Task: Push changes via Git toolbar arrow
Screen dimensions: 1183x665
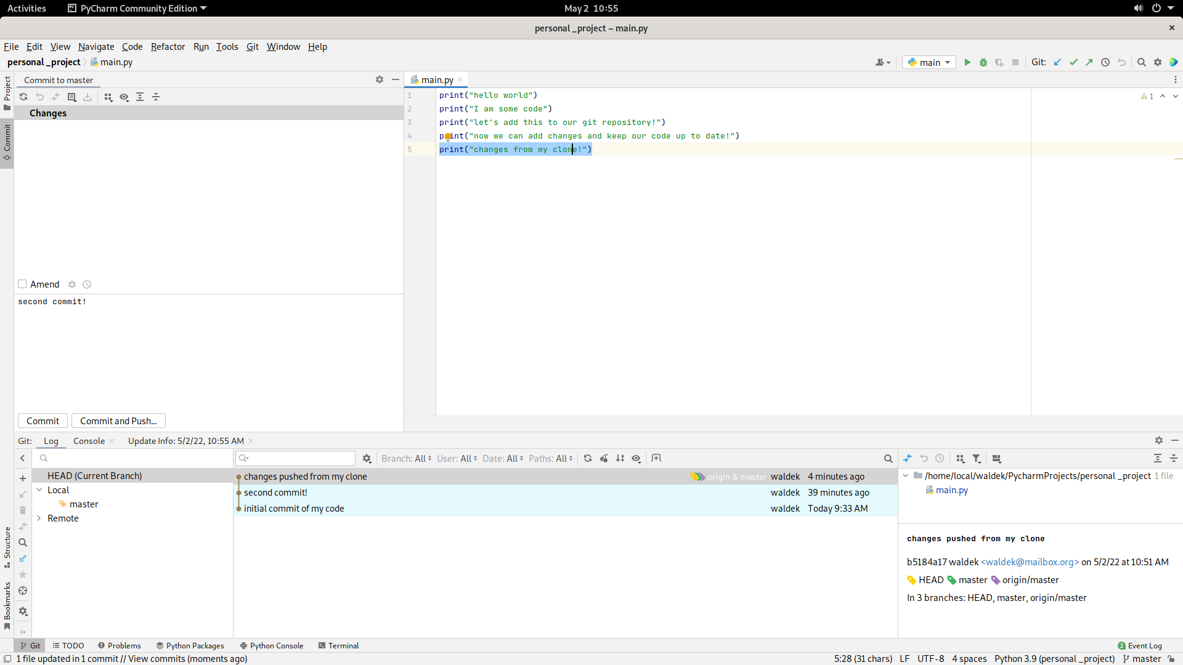Action: tap(1089, 62)
